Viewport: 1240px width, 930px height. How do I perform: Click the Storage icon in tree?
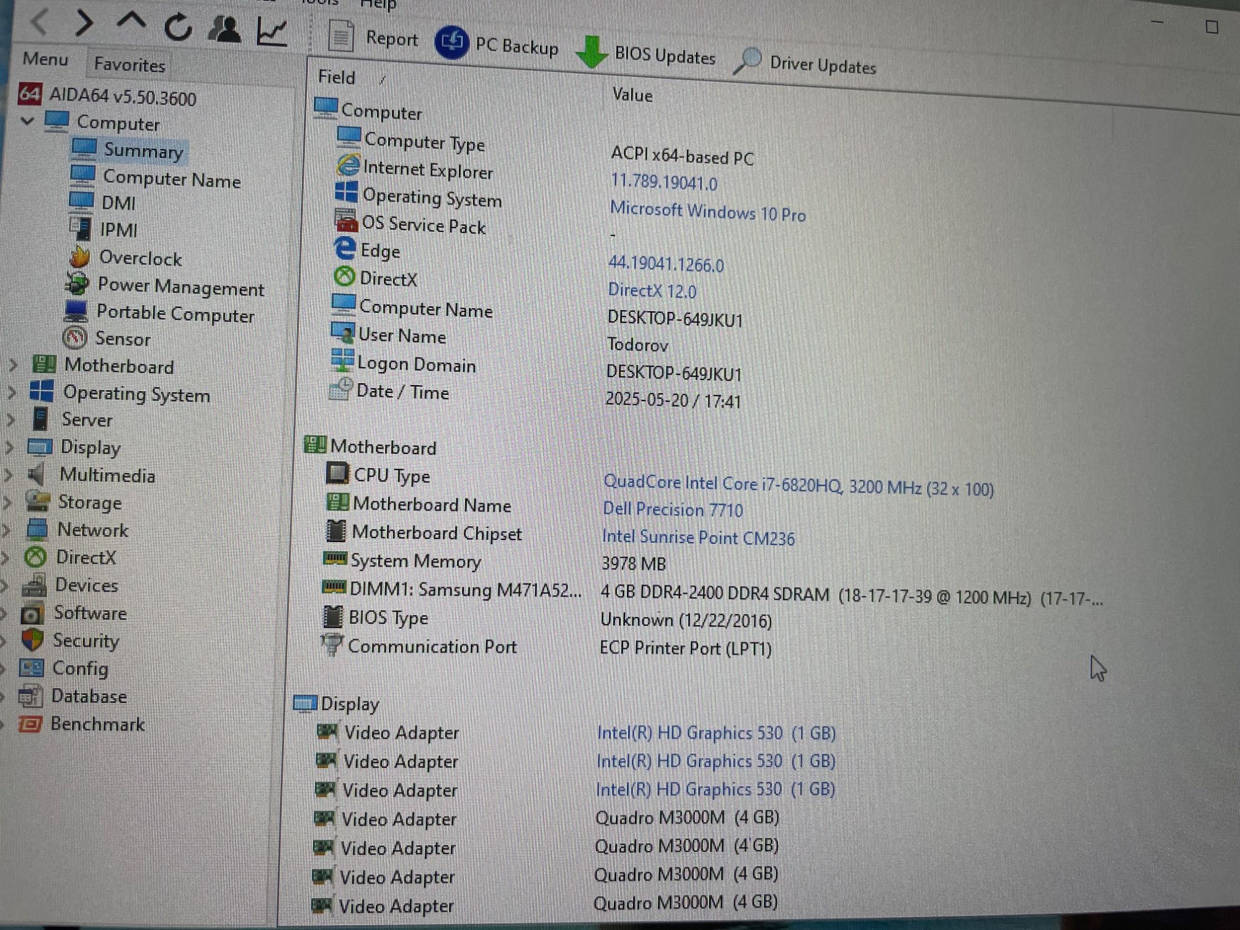pyautogui.click(x=37, y=502)
